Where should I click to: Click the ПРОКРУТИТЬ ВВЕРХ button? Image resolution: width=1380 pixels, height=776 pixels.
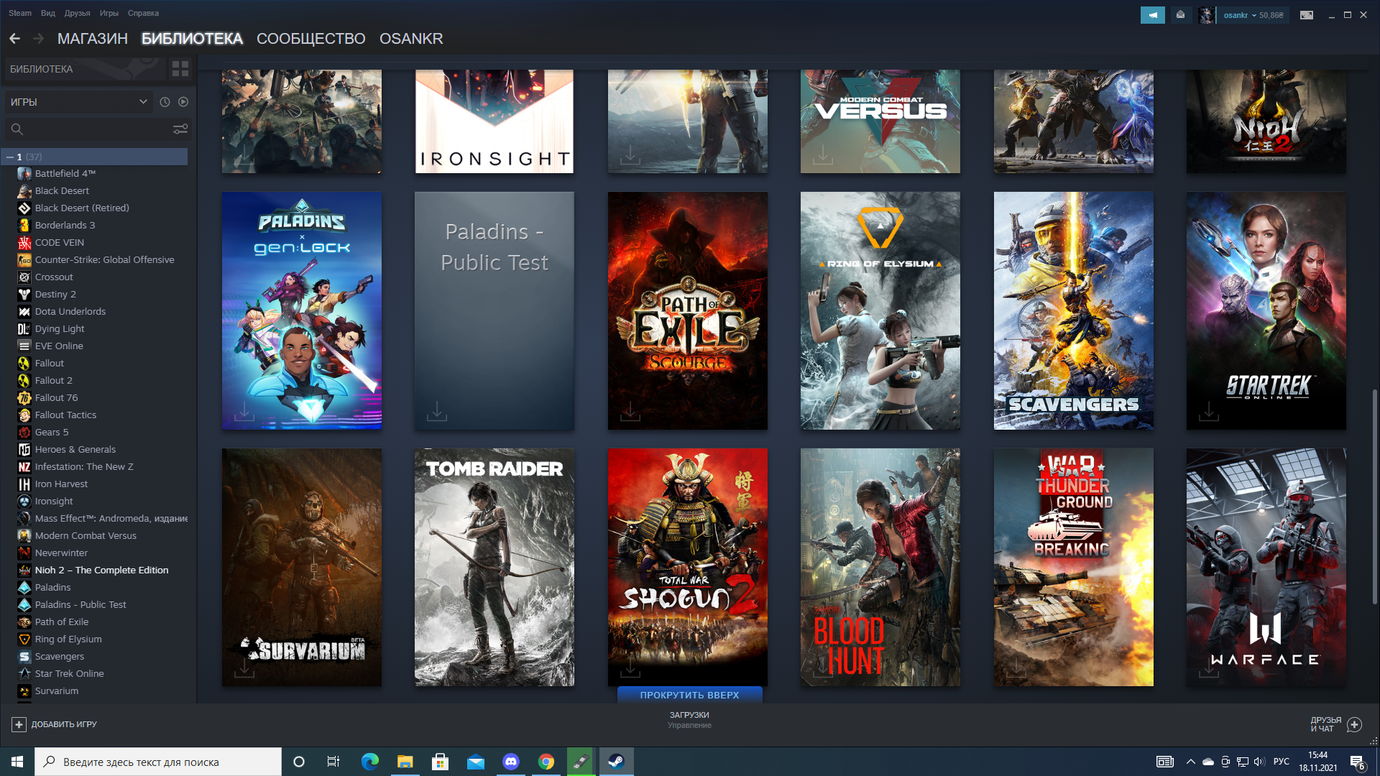(689, 695)
